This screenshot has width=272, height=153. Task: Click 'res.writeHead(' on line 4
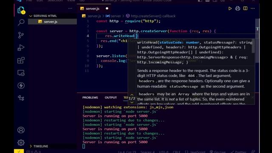point(121,36)
